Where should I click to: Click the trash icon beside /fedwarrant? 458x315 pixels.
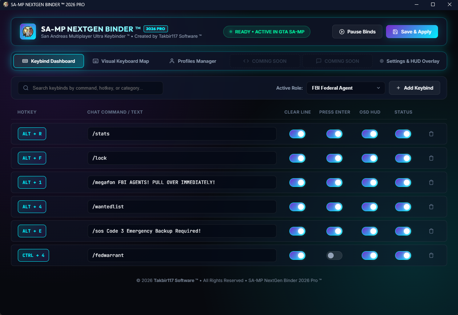point(431,255)
